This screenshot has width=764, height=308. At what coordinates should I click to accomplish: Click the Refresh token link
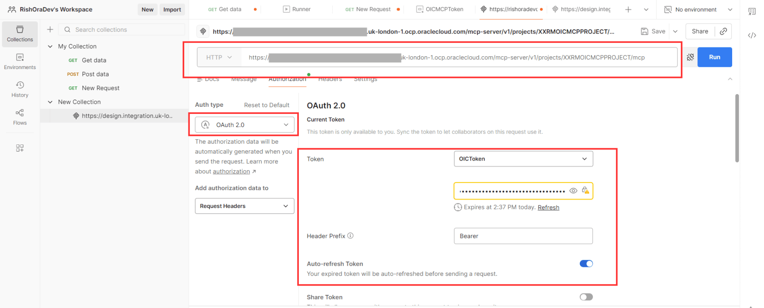(x=548, y=208)
